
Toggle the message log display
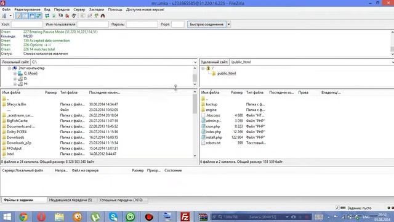pyautogui.click(x=18, y=16)
